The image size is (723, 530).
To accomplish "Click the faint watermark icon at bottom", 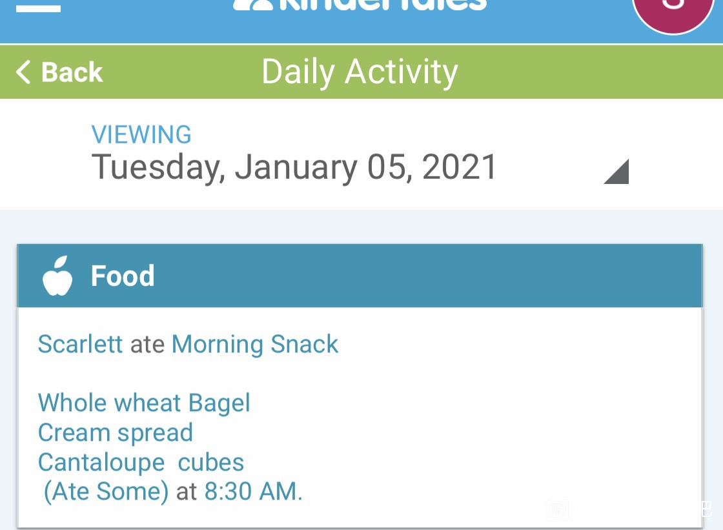I will pyautogui.click(x=558, y=510).
